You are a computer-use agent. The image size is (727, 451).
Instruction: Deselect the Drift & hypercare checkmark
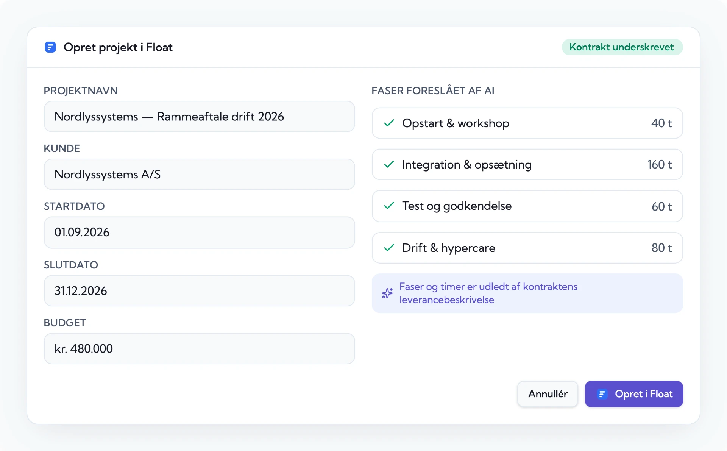[389, 248]
